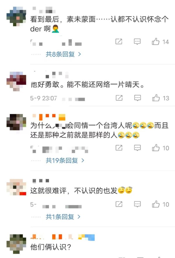The width and height of the screenshot is (175, 258).
Task: Expand 共8条回复 replies
Action: point(63,54)
